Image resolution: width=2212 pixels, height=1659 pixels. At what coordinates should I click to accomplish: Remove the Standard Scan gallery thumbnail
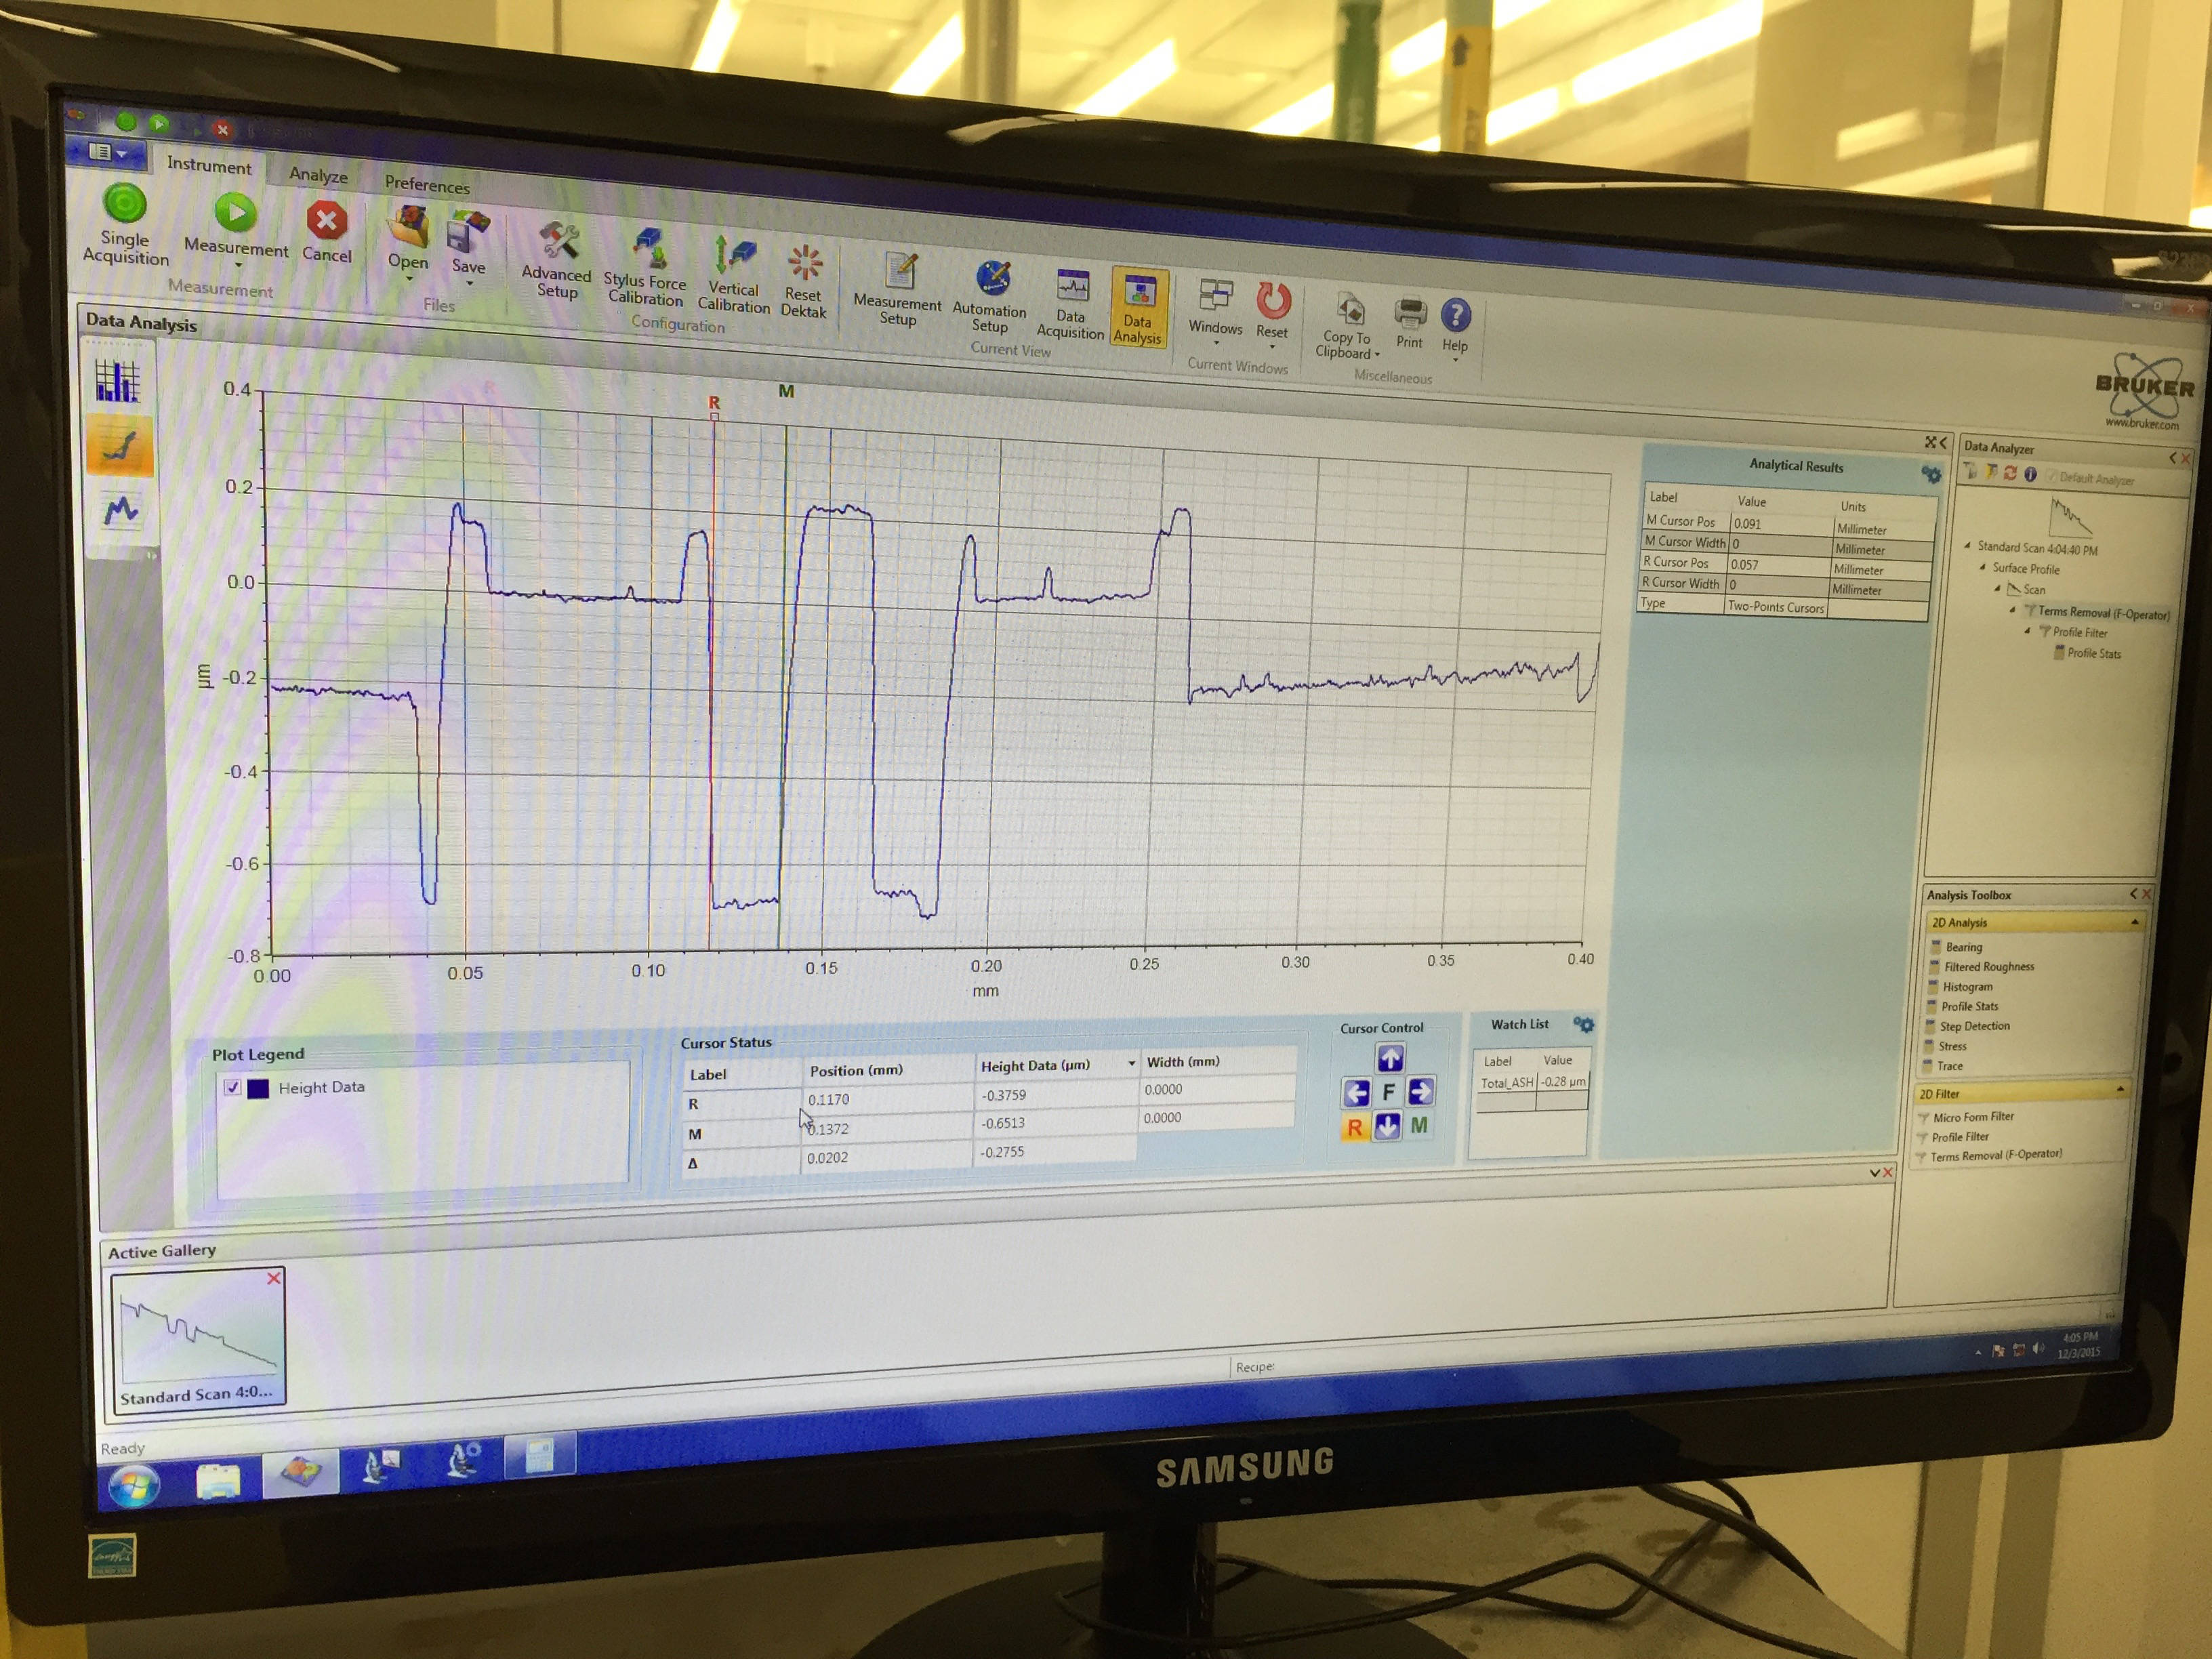pos(274,1278)
